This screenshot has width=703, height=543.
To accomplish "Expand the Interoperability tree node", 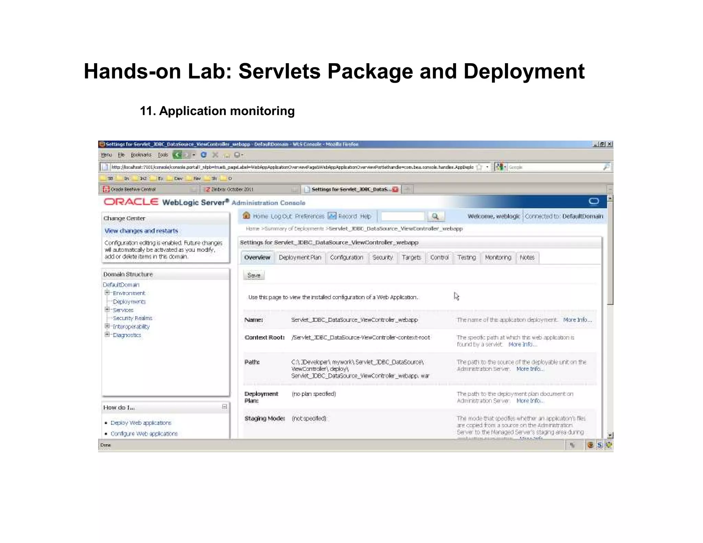I will (107, 326).
